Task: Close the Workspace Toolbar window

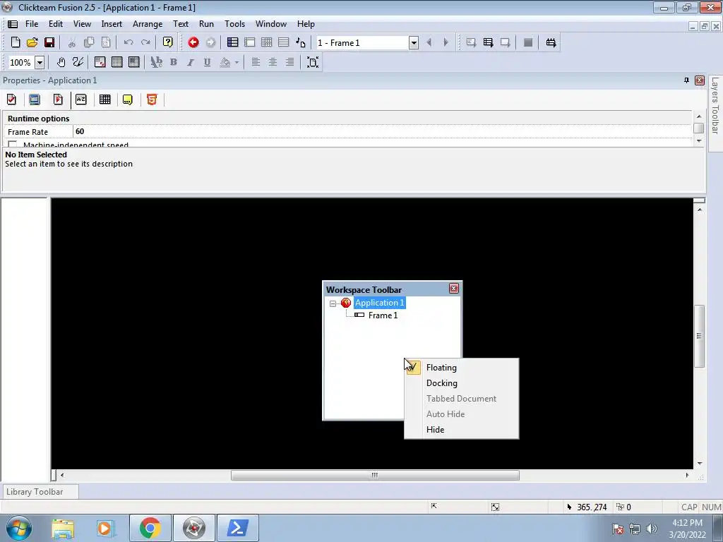Action: pos(454,289)
